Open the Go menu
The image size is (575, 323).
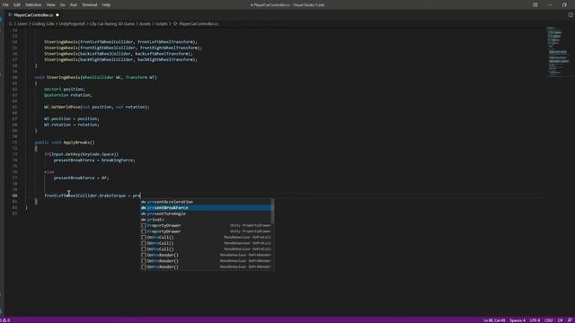click(63, 4)
